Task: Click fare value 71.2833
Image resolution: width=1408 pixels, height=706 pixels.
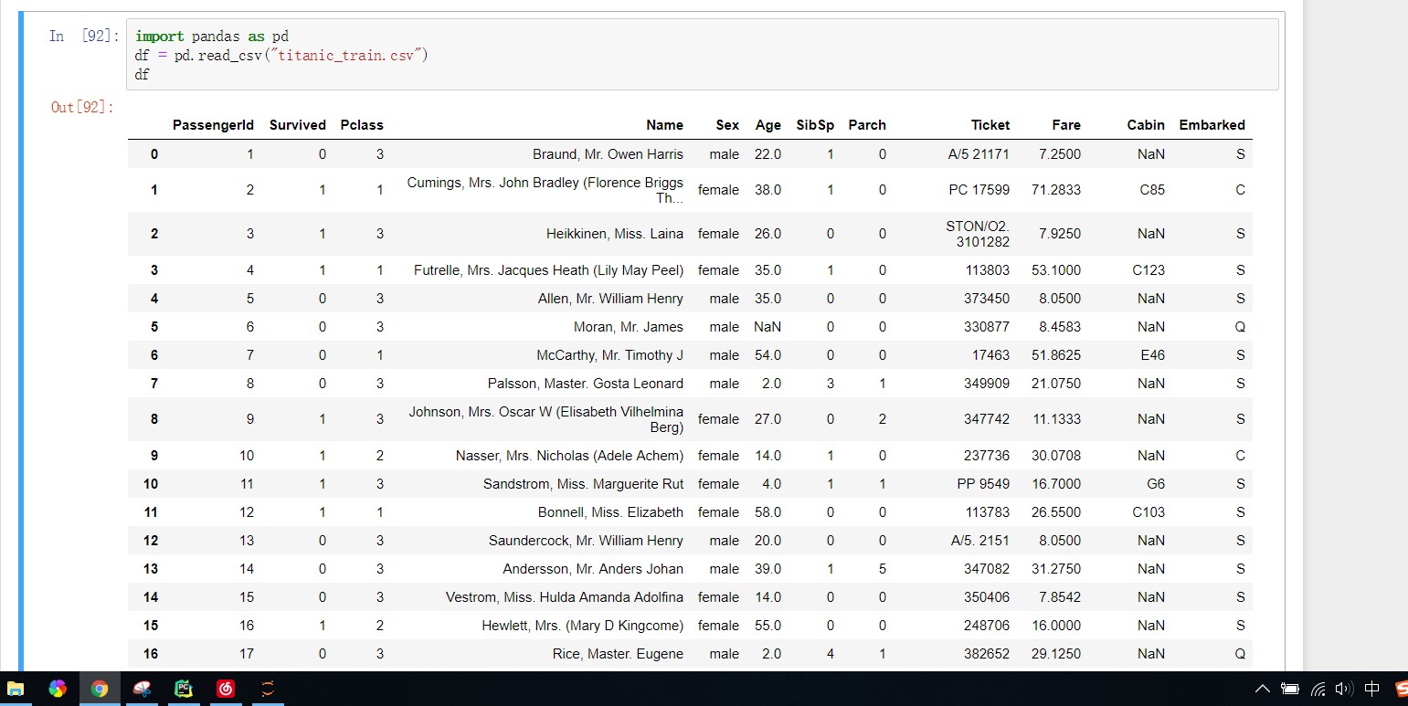Action: [1056, 190]
